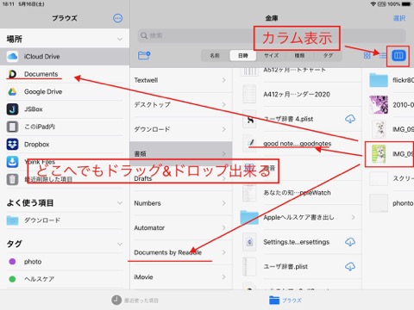This screenshot has height=310, width=414.
Task: Open the more options ellipsis button
Action: click(x=117, y=18)
